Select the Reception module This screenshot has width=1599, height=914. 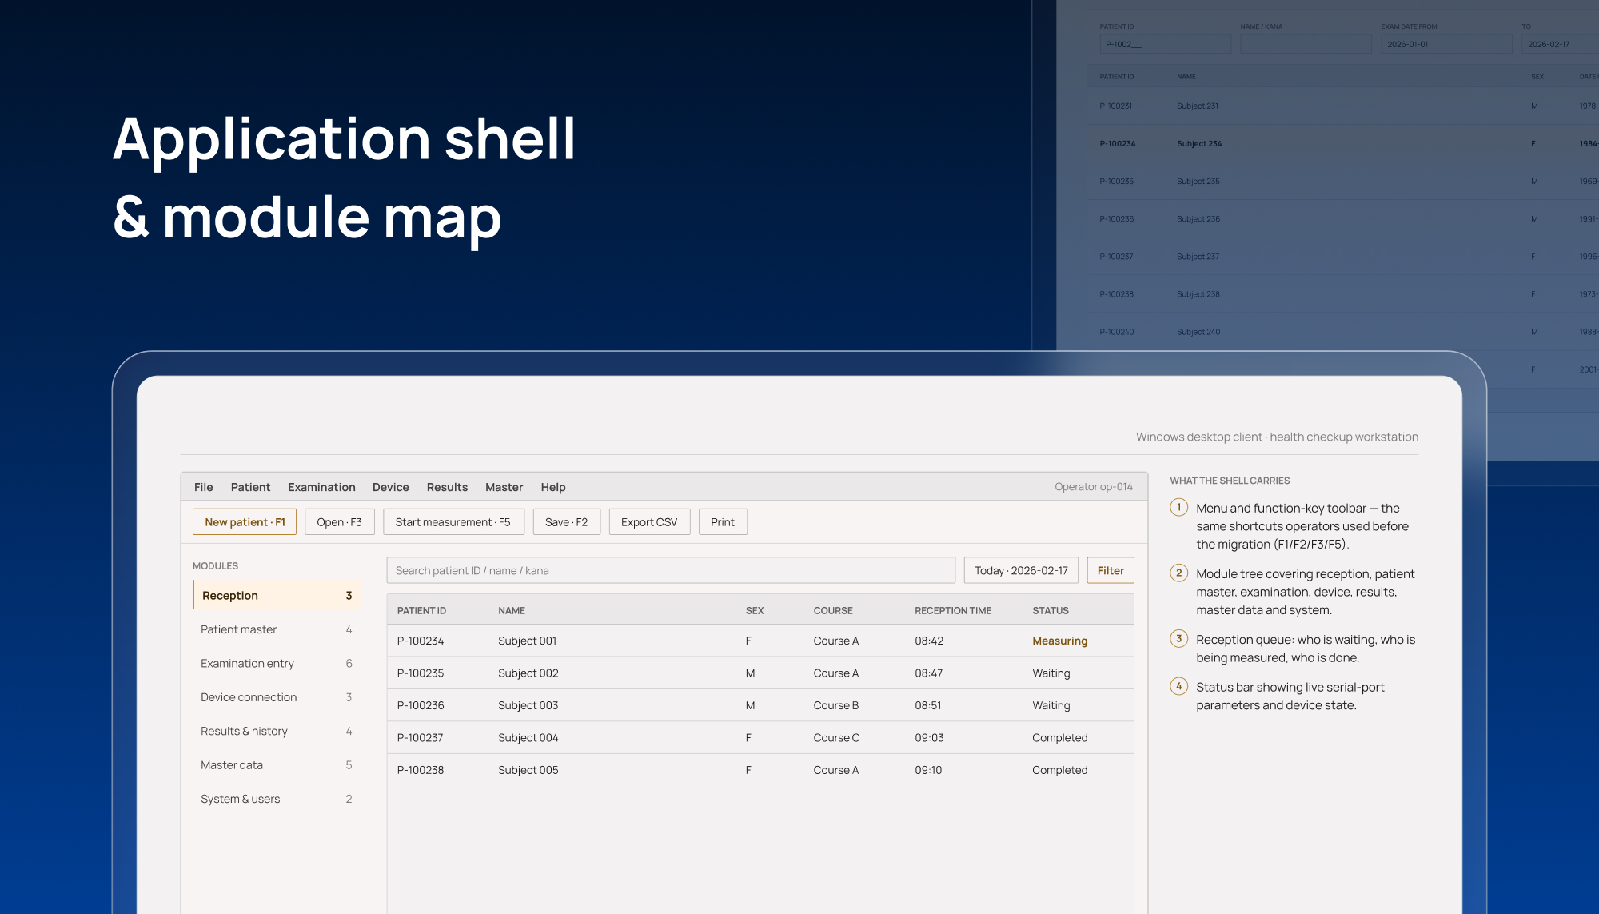coord(277,596)
